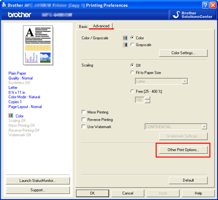Click the Copies 1 summary text
Viewport: 218px width, 200px height.
tap(15, 102)
